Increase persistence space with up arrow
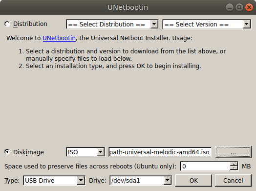 point(234,164)
